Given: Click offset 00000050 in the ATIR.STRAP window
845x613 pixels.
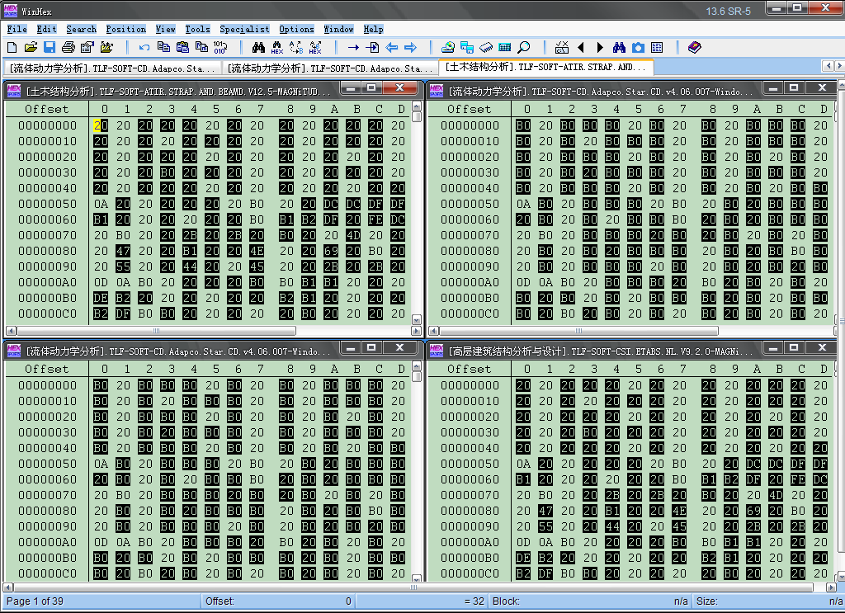Looking at the screenshot, I should pyautogui.click(x=47, y=204).
